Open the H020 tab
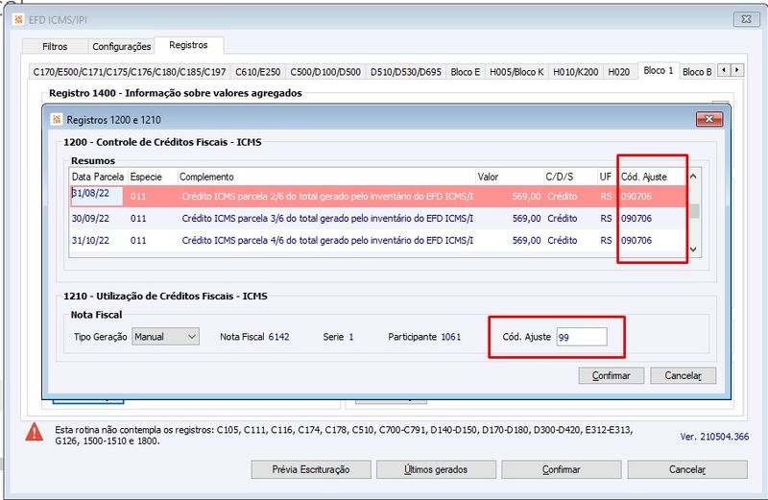 point(618,72)
